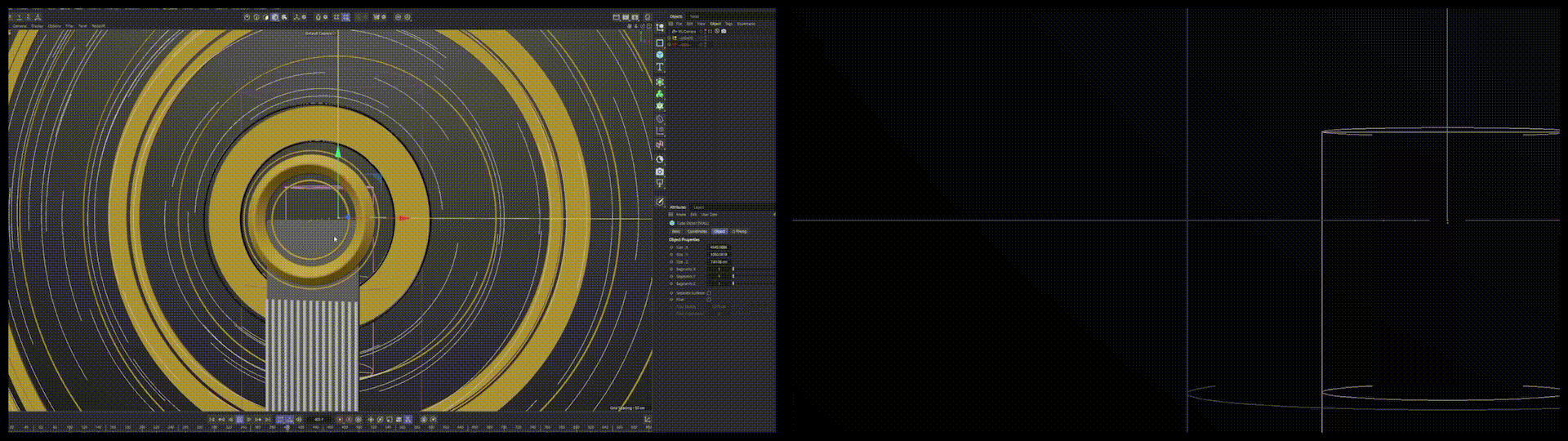The image size is (1568, 441).
Task: Open the Basic attributes tab
Action: tap(676, 231)
